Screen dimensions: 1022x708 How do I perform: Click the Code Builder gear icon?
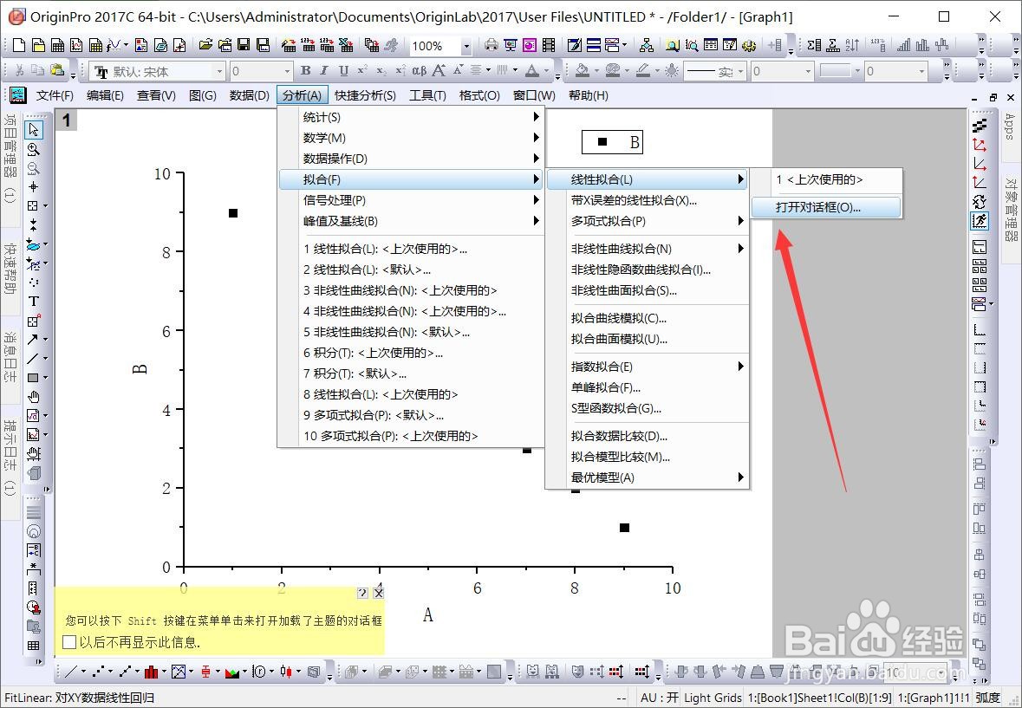(750, 45)
